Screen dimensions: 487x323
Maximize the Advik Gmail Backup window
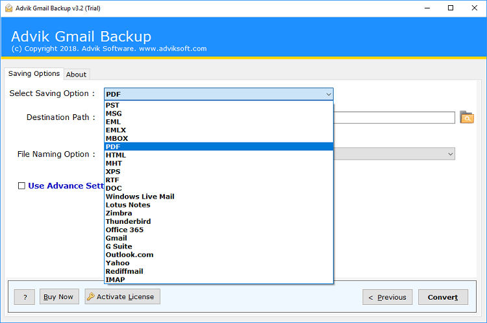(451, 8)
